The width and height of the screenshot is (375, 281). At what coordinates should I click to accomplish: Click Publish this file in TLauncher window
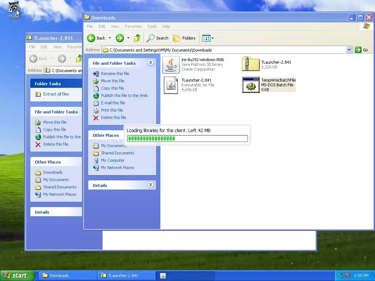62,137
